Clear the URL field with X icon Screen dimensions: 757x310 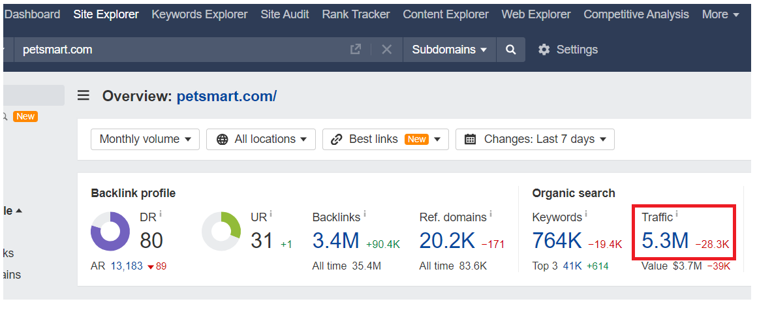pyautogui.click(x=387, y=49)
